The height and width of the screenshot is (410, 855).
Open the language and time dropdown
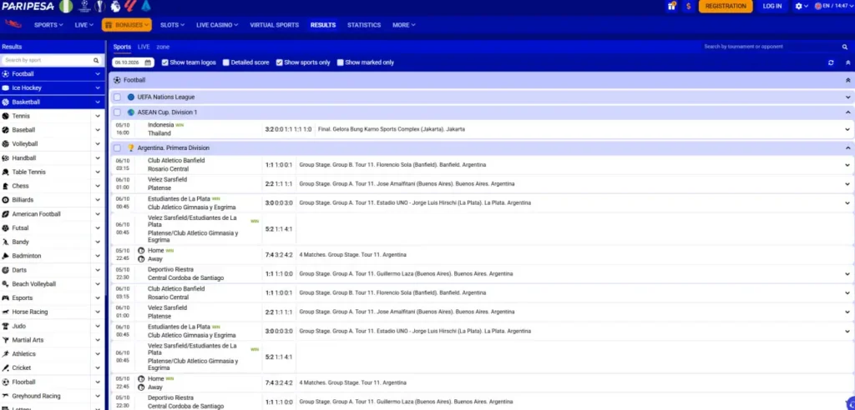pyautogui.click(x=833, y=6)
